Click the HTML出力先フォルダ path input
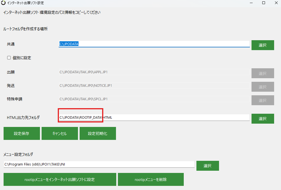281x190 pixels. 154,118
